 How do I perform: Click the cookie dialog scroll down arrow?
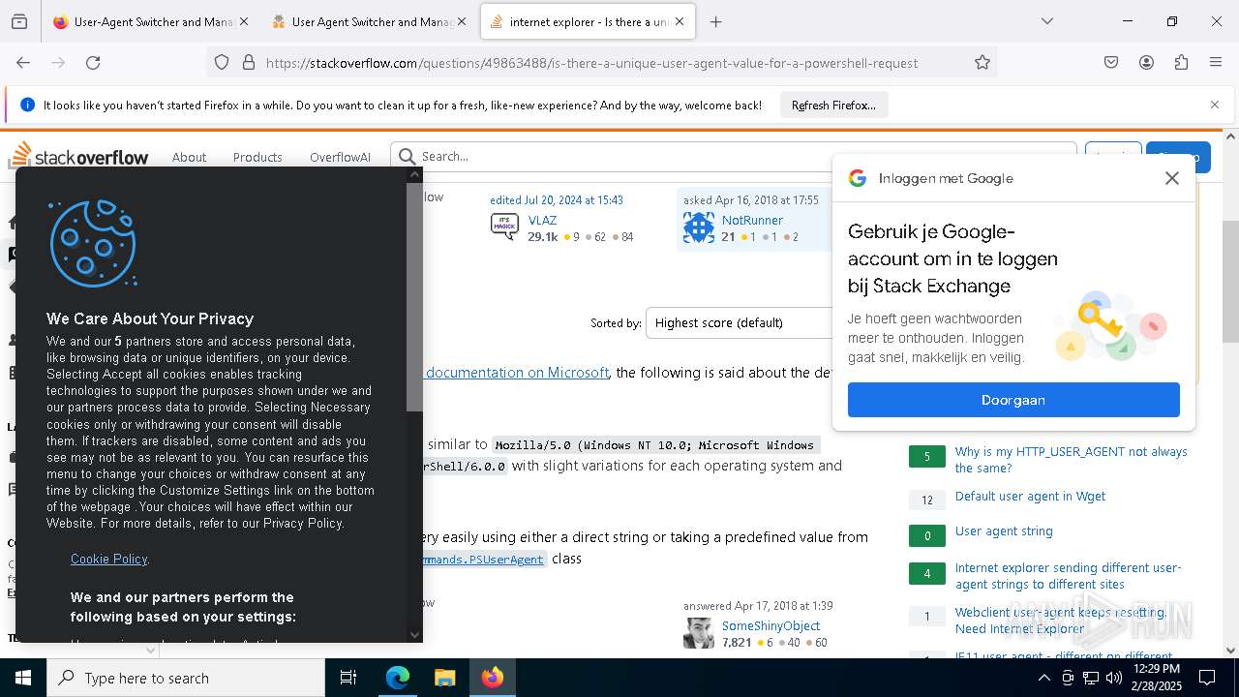point(414,635)
